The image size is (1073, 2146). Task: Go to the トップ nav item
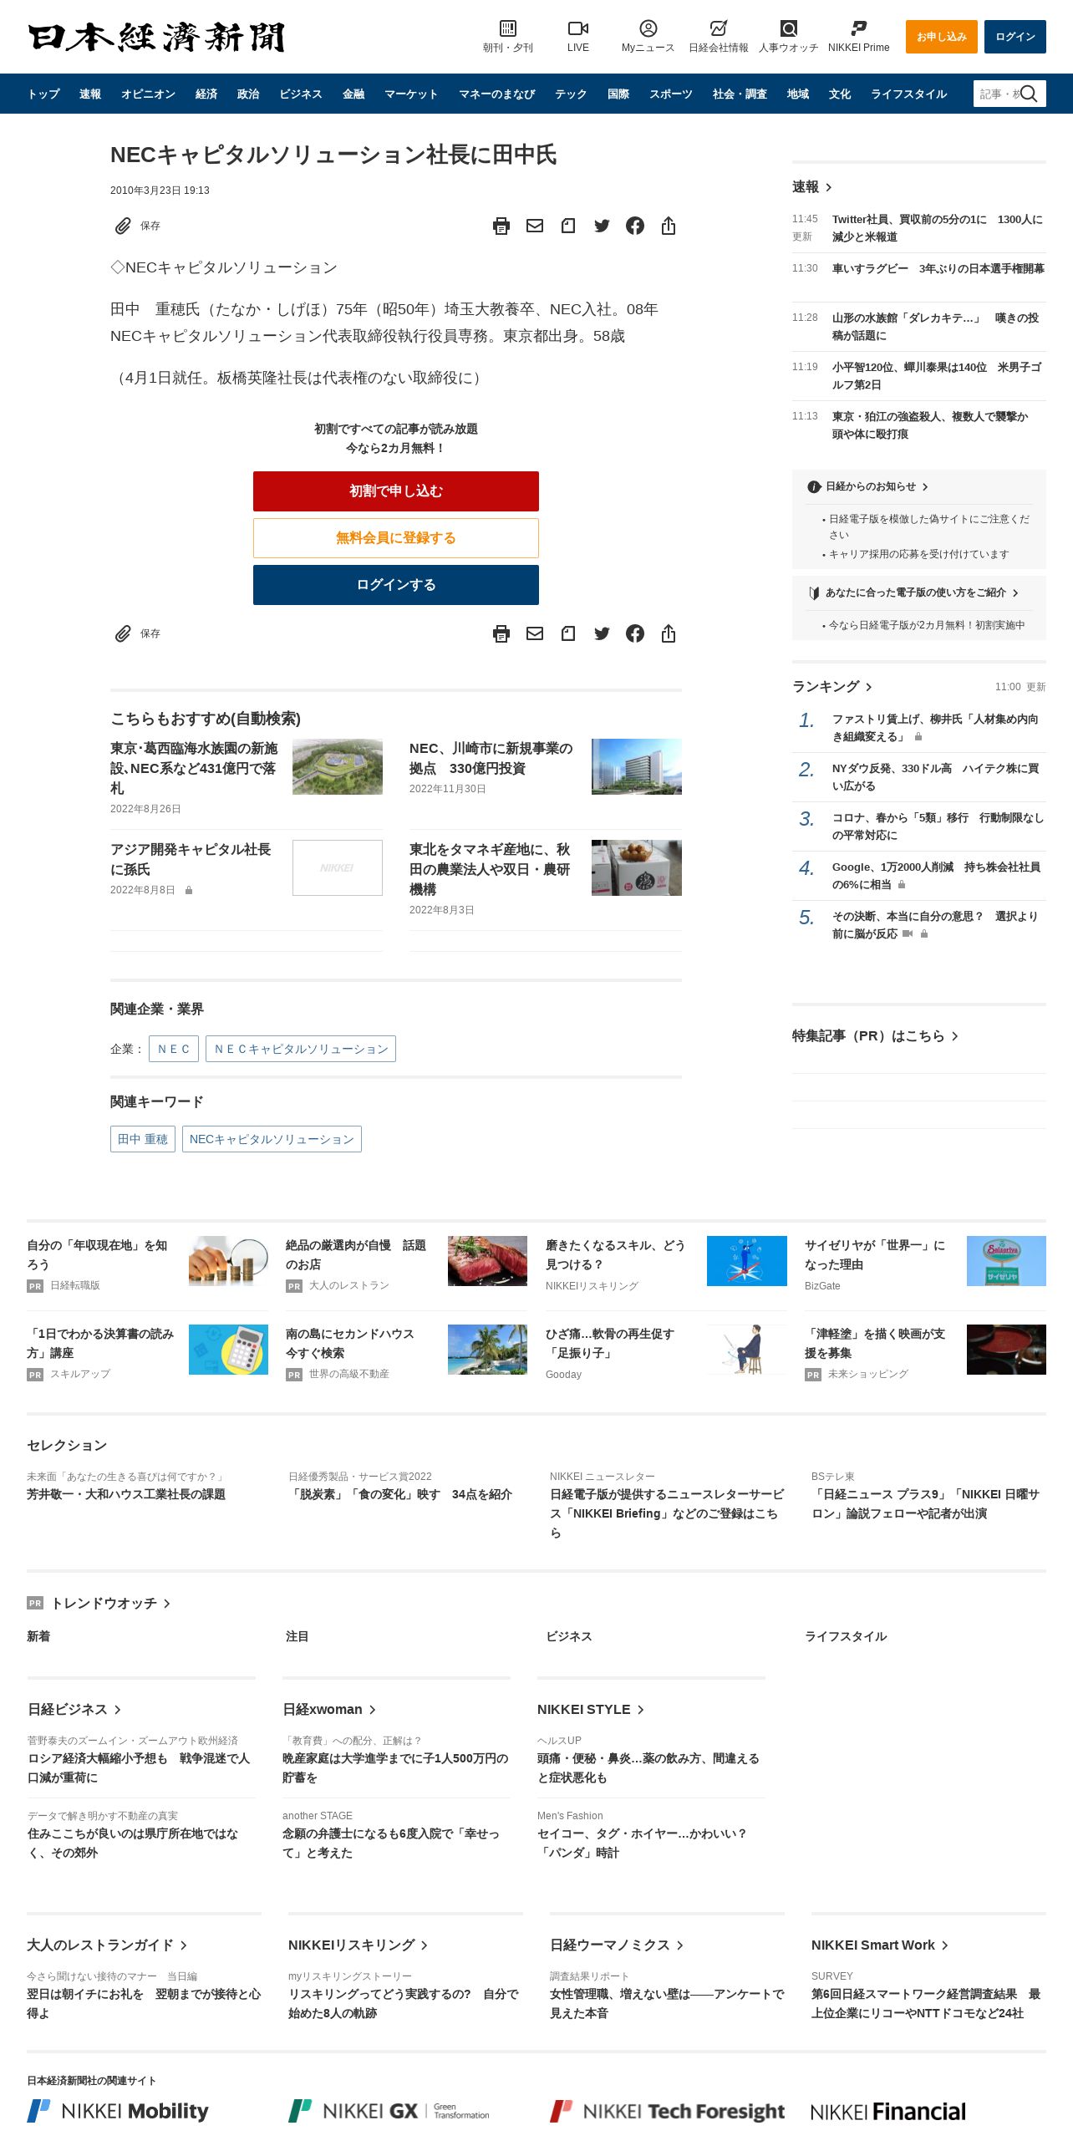[x=43, y=94]
